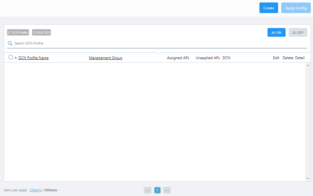Click the 0 SELECTED badge
313x196 pixels.
[41, 32]
